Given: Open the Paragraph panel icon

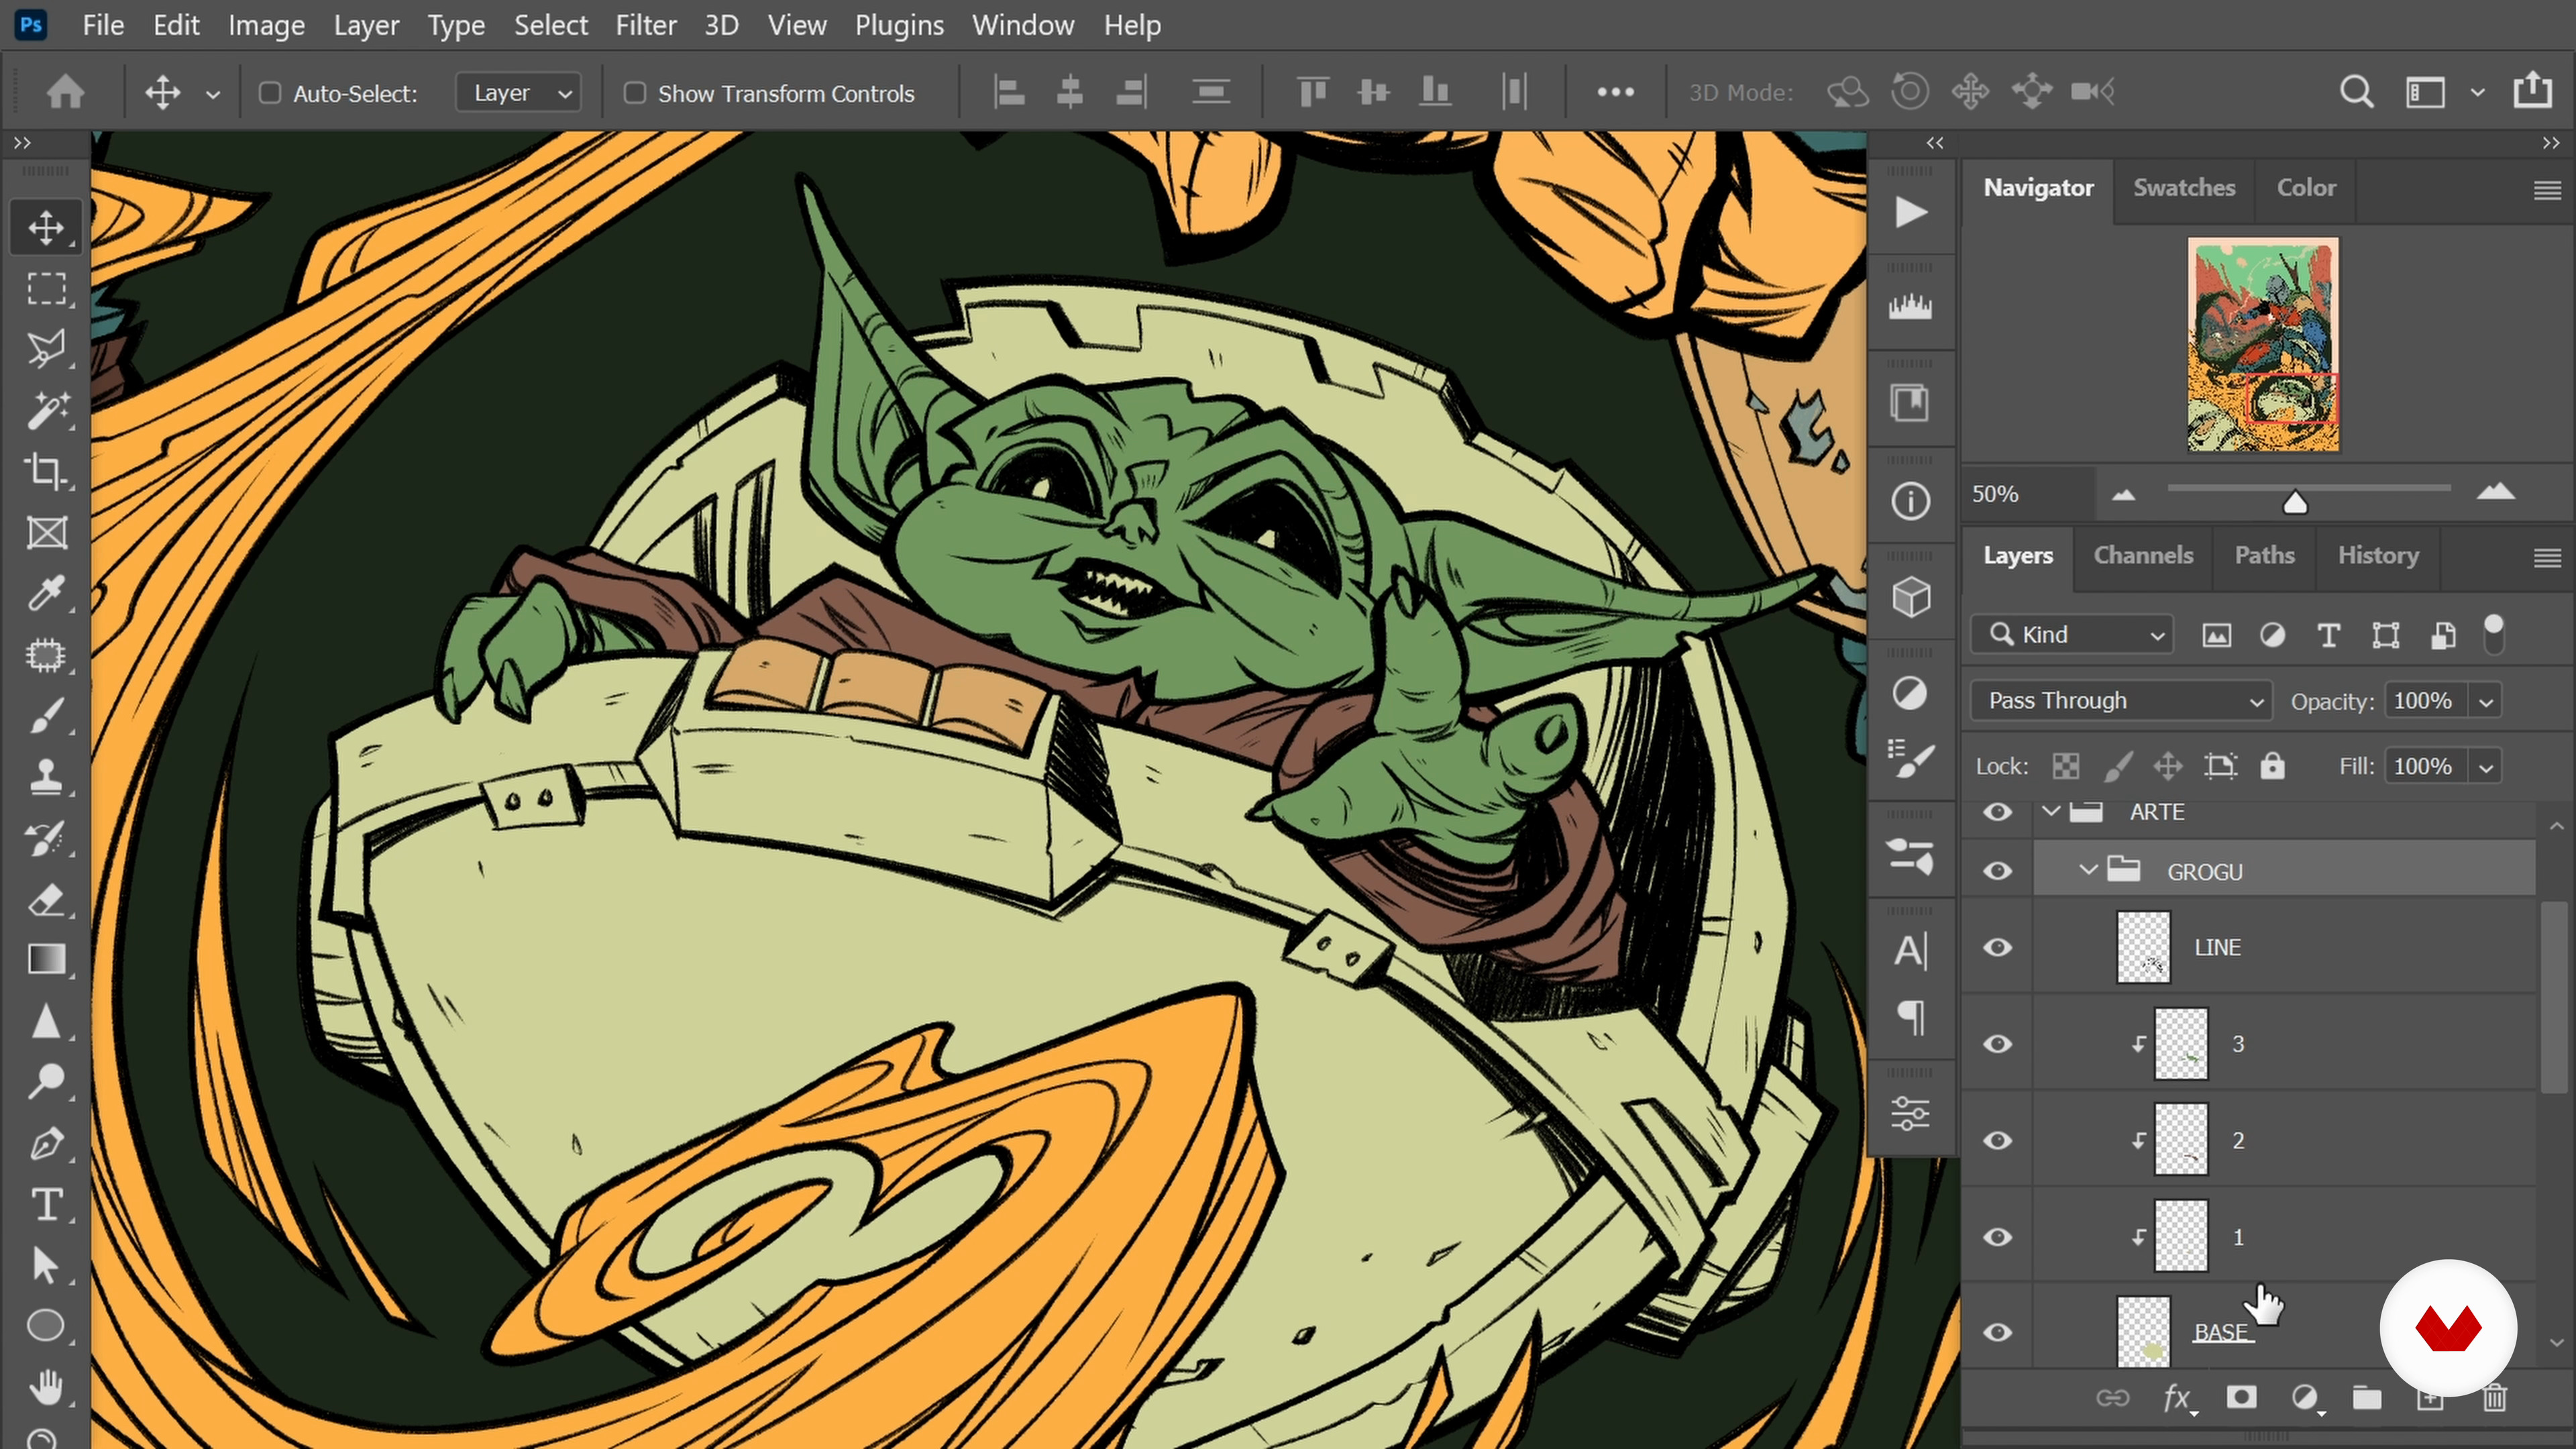Looking at the screenshot, I should 1910,1017.
